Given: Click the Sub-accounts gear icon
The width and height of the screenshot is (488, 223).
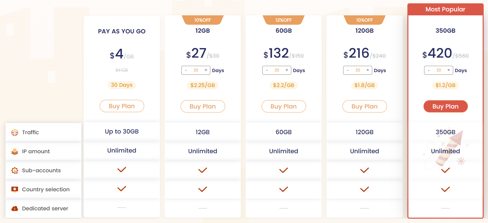Looking at the screenshot, I should click(x=15, y=171).
